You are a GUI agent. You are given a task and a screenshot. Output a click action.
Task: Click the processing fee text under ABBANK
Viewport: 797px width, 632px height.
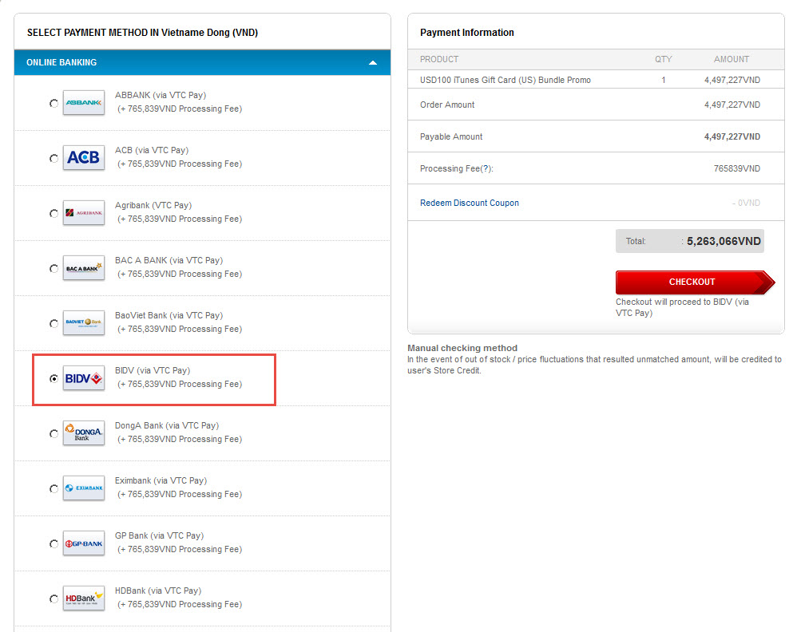[180, 109]
